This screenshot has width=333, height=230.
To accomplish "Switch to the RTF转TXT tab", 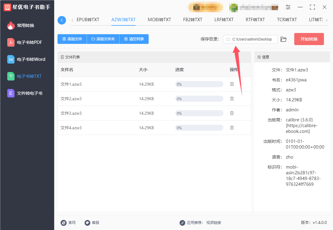I will [x=255, y=20].
